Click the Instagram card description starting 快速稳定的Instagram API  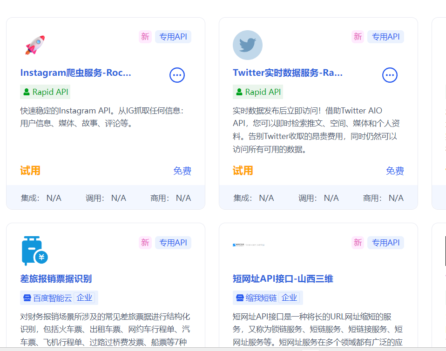pyautogui.click(x=102, y=117)
